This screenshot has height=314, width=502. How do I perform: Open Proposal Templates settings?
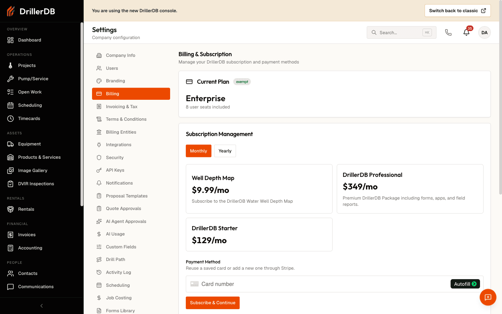[131, 196]
